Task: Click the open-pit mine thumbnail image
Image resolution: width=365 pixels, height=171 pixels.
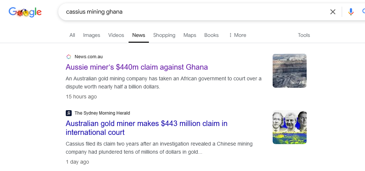Action: (x=290, y=71)
